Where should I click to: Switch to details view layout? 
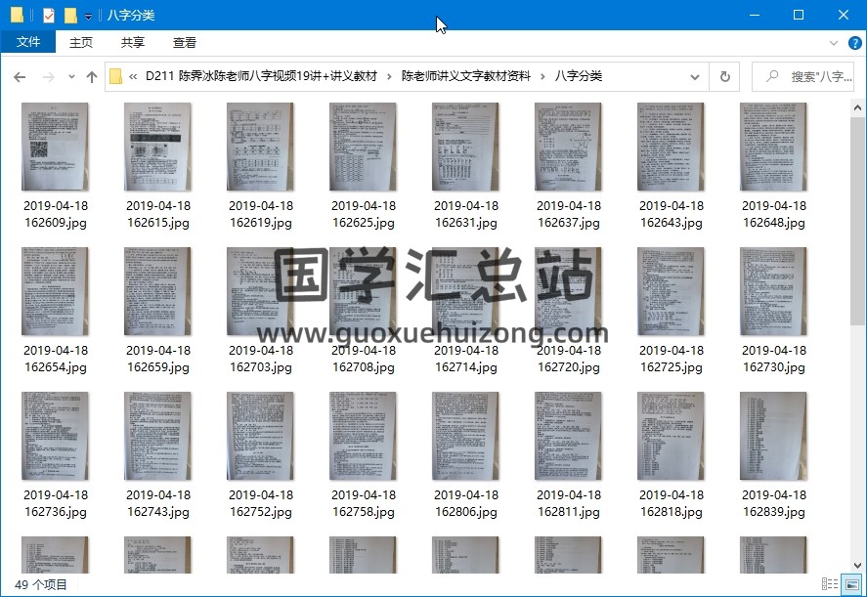click(x=830, y=583)
